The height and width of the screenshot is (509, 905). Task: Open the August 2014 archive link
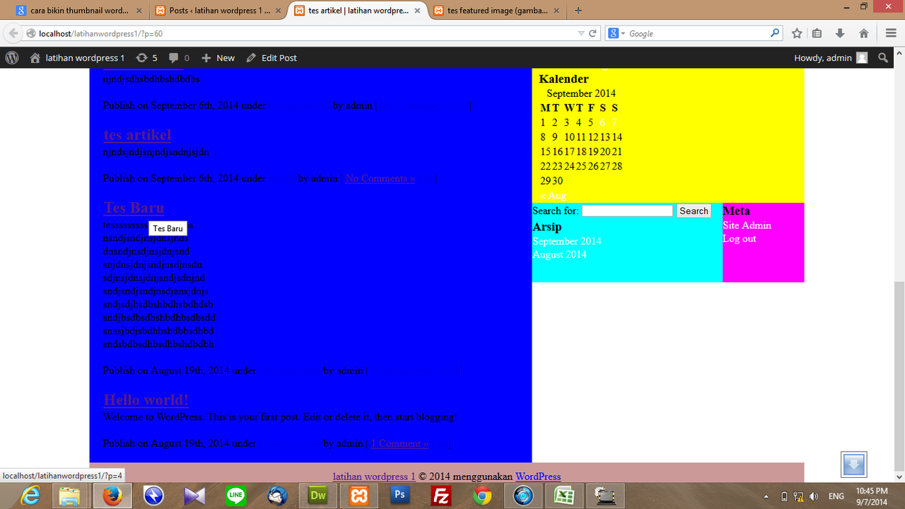tap(559, 255)
